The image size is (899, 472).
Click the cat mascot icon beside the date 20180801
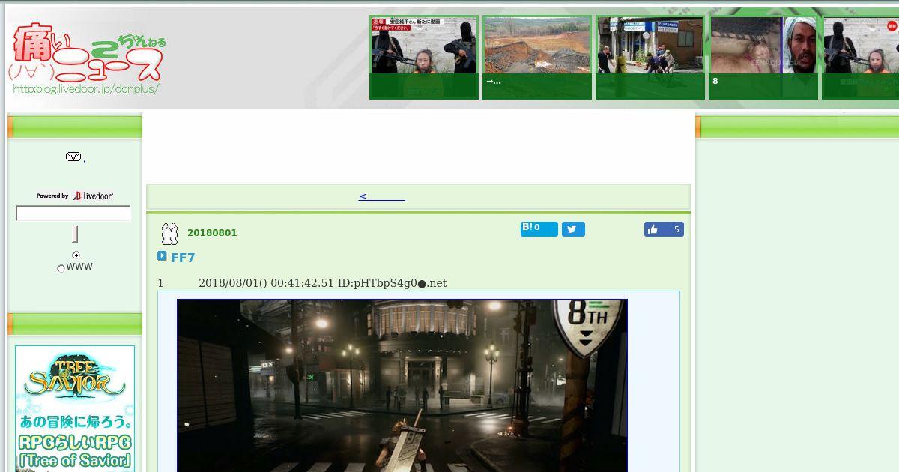pyautogui.click(x=170, y=234)
